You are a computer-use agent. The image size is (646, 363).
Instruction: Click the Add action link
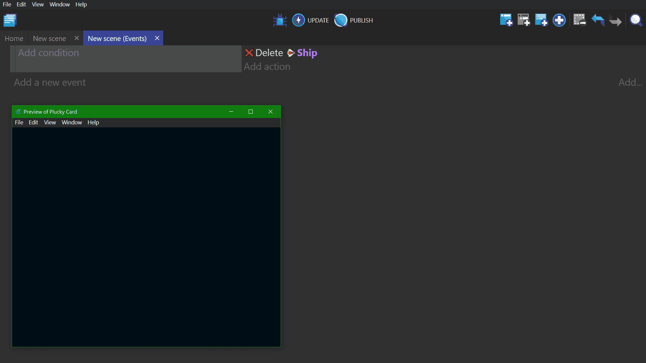tap(267, 67)
